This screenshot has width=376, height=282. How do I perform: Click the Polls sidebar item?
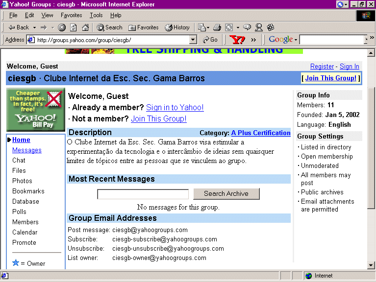coord(19,212)
